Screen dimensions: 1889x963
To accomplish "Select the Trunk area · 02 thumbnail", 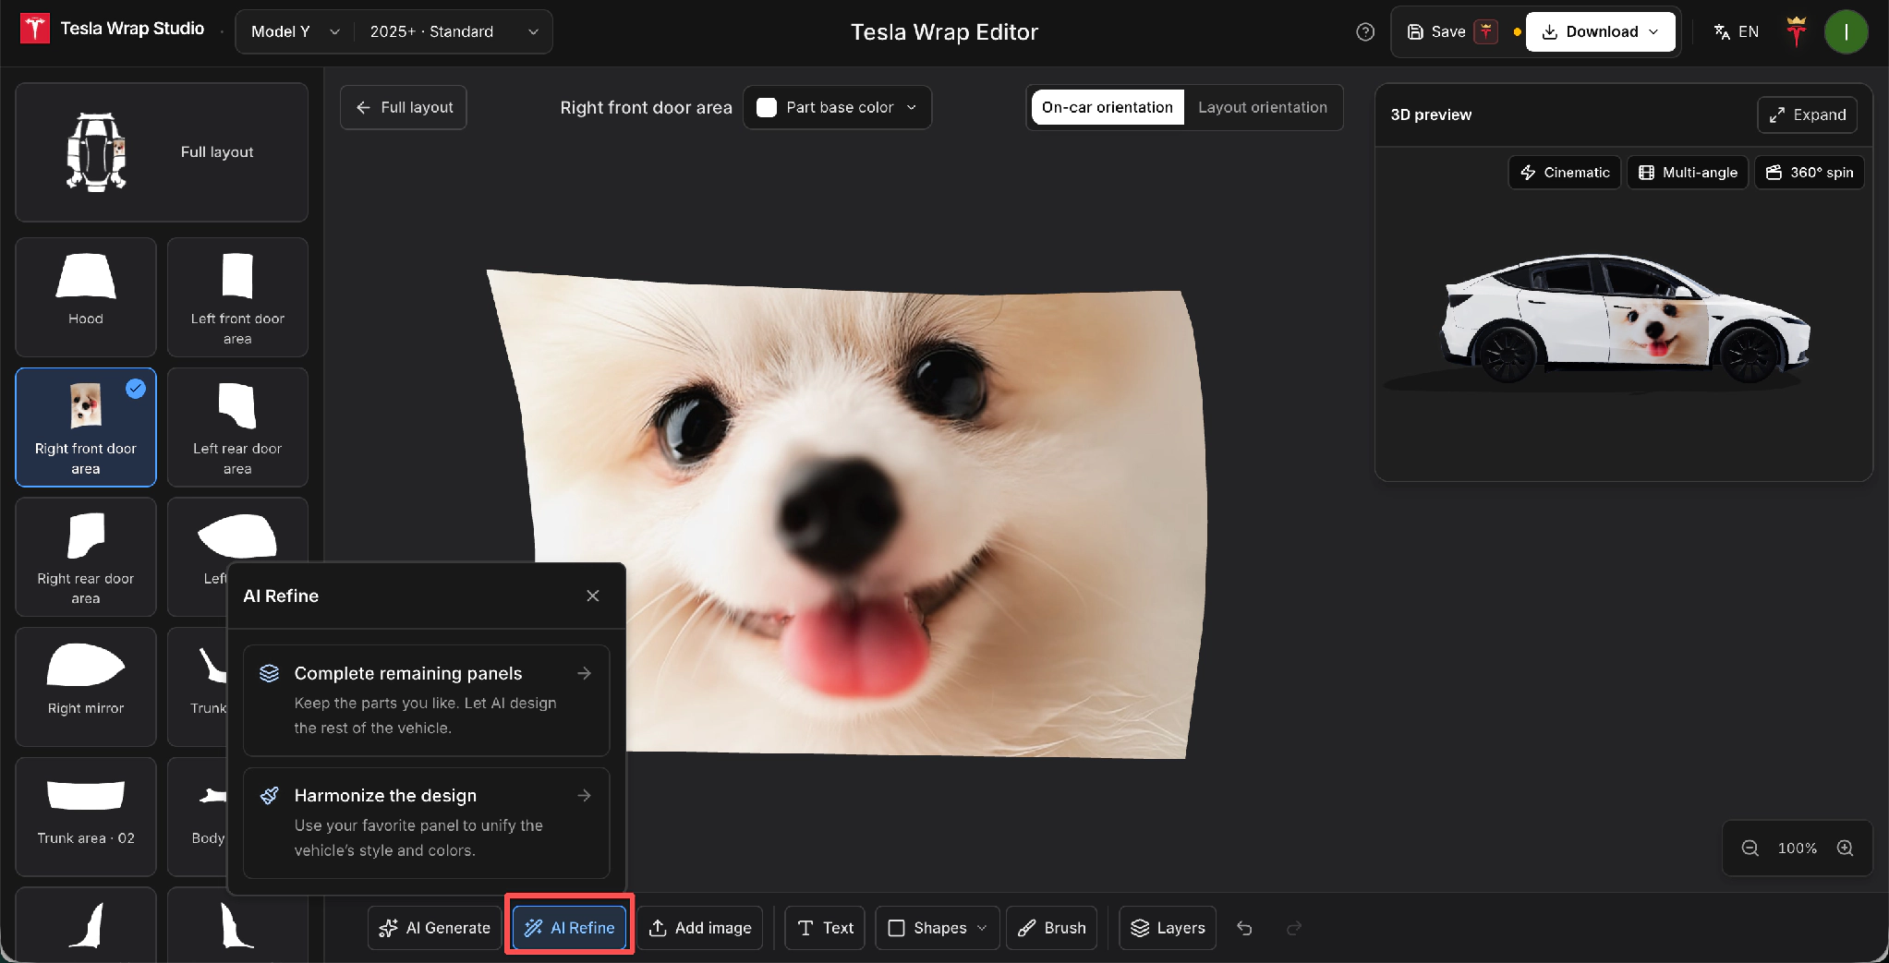I will (x=86, y=817).
